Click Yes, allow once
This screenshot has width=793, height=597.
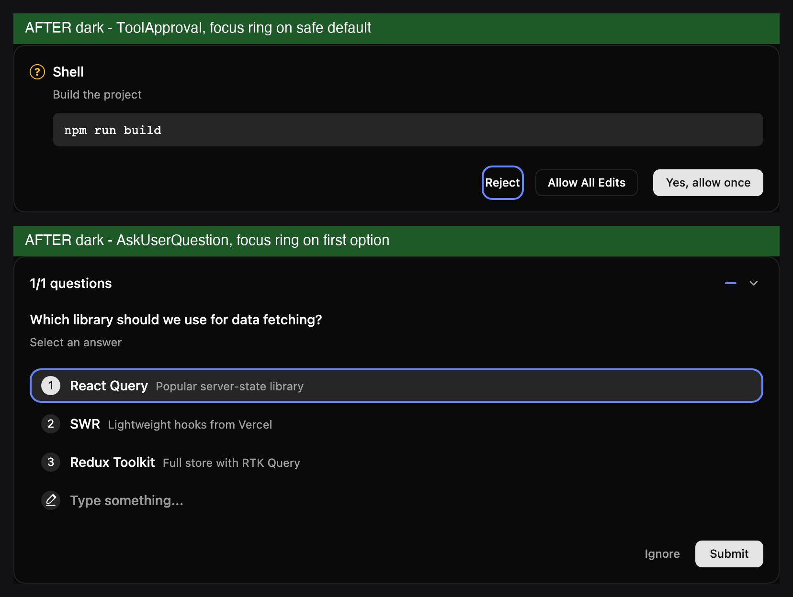point(708,183)
